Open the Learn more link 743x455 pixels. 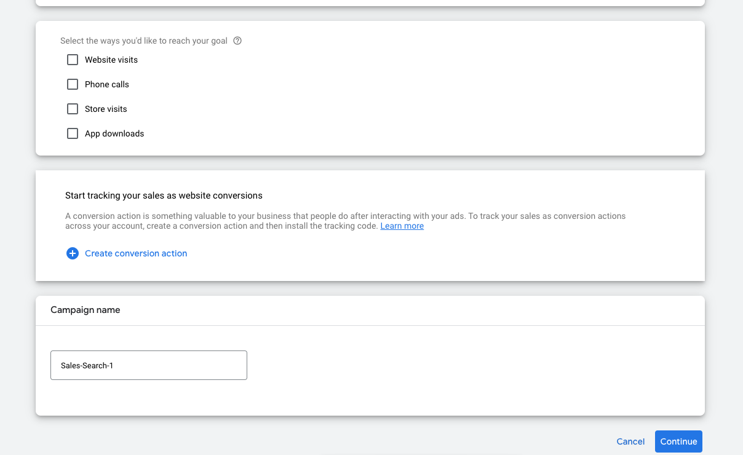coord(402,226)
